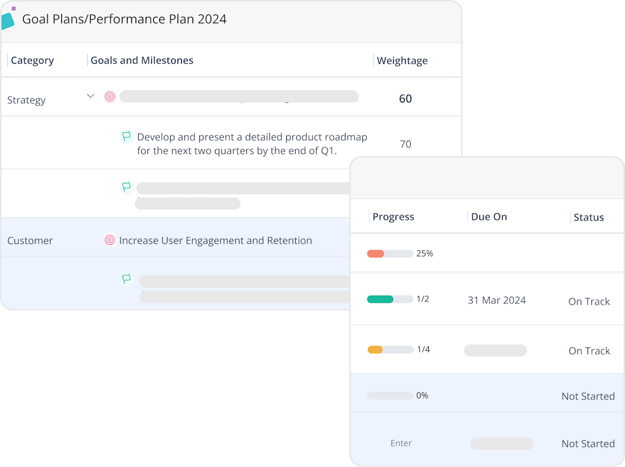Select the Category column header
Screen dimensions: 625x467
click(x=32, y=60)
